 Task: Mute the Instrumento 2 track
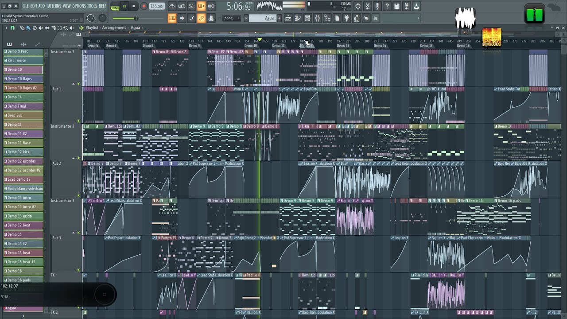[79, 158]
